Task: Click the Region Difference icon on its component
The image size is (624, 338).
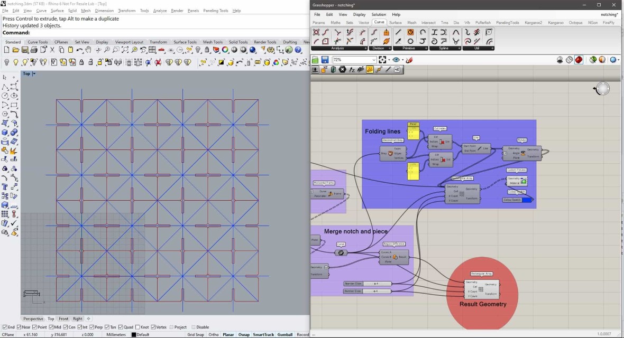Action: (x=395, y=257)
